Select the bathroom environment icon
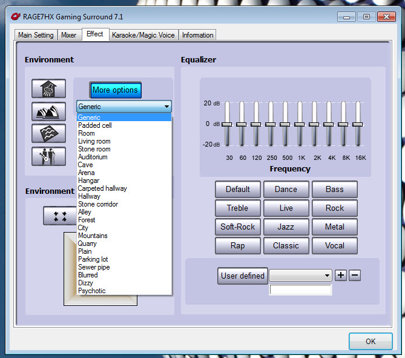Image resolution: width=405 pixels, height=358 pixels. [x=48, y=88]
